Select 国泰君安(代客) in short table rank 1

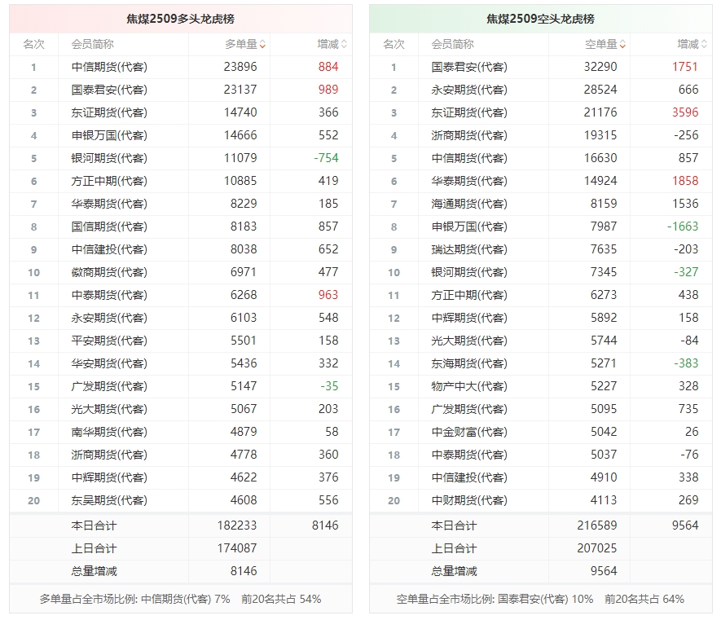tap(469, 67)
